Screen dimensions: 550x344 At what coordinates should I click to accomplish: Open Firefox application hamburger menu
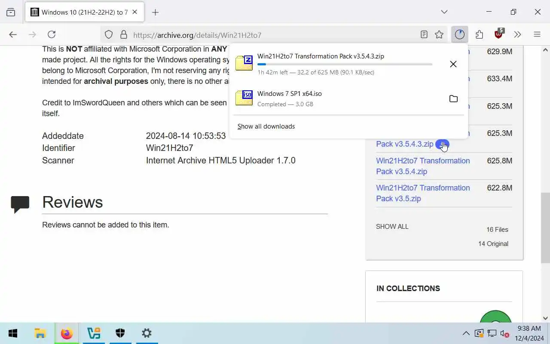coord(537,34)
